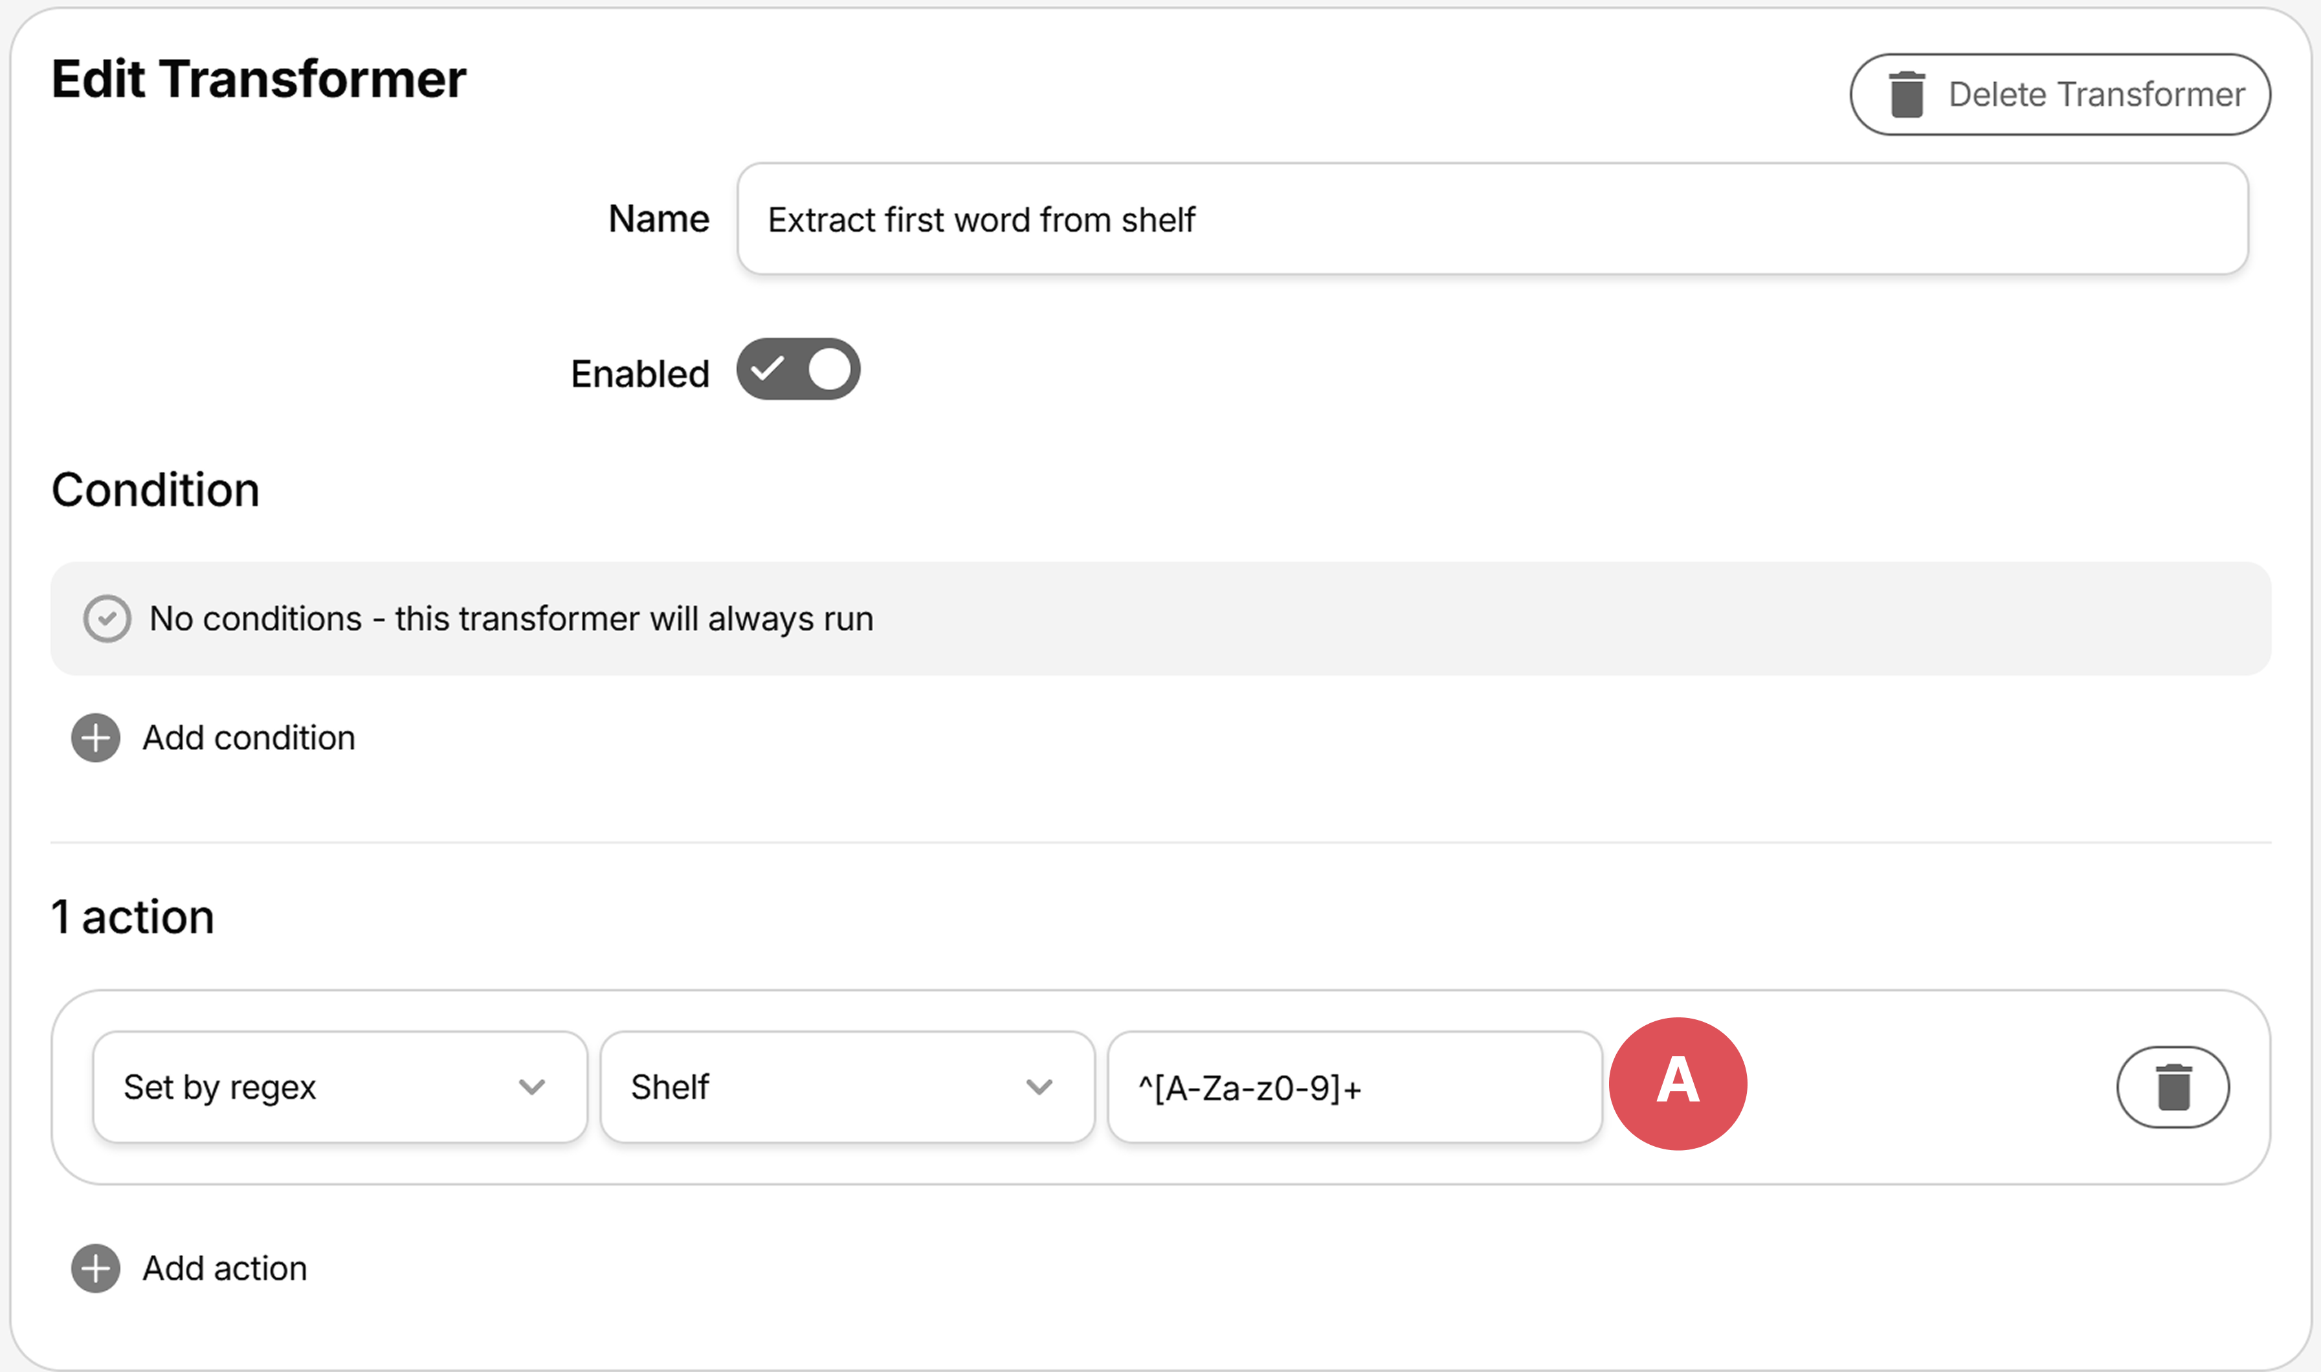Switch the transformer to disabled state

click(797, 369)
